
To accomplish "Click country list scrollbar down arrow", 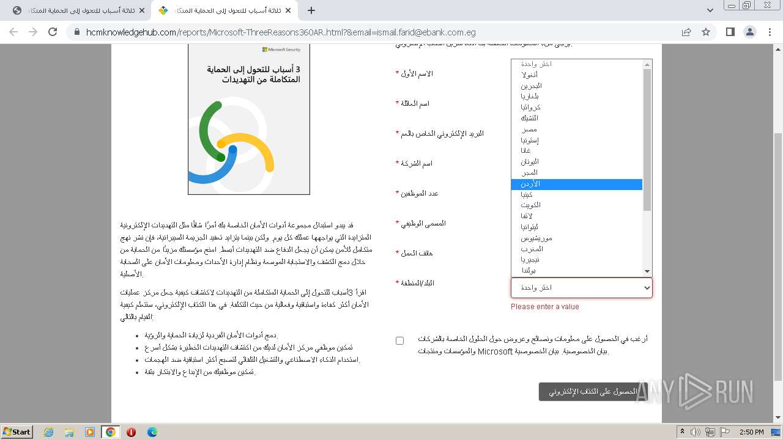I will tap(647, 271).
